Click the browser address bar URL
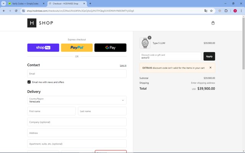 pyautogui.click(x=80, y=11)
